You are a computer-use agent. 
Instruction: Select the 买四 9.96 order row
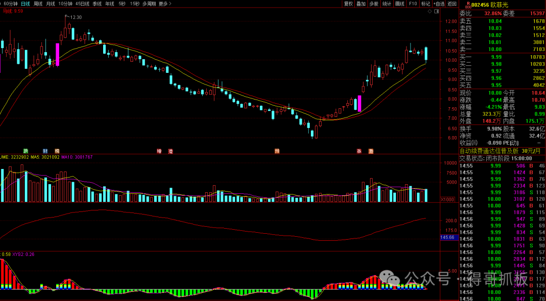click(x=502, y=78)
